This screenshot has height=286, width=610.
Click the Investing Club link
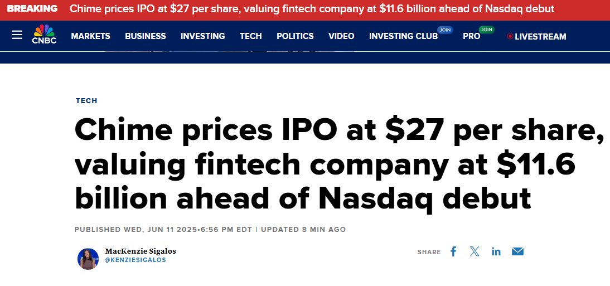404,36
